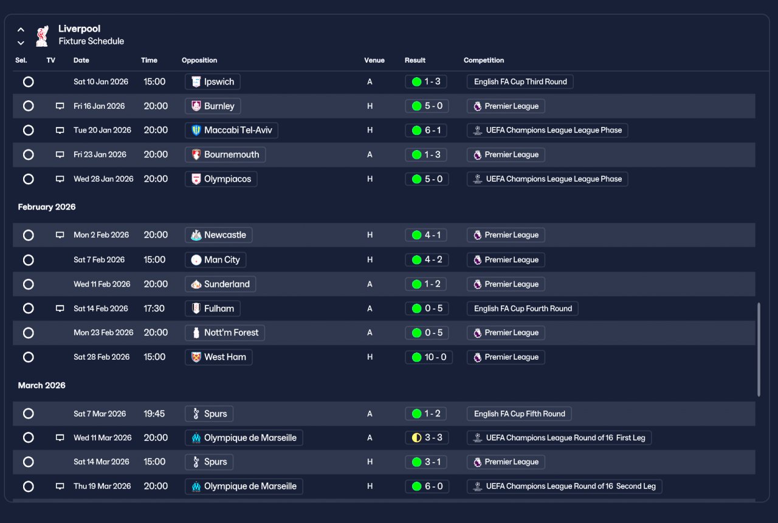
Task: Click Premier League logo on West Ham row
Action: pos(478,357)
